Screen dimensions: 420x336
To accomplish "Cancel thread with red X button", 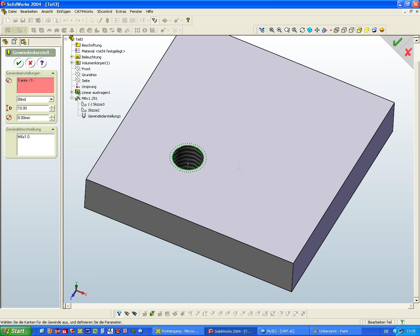I will [x=30, y=63].
